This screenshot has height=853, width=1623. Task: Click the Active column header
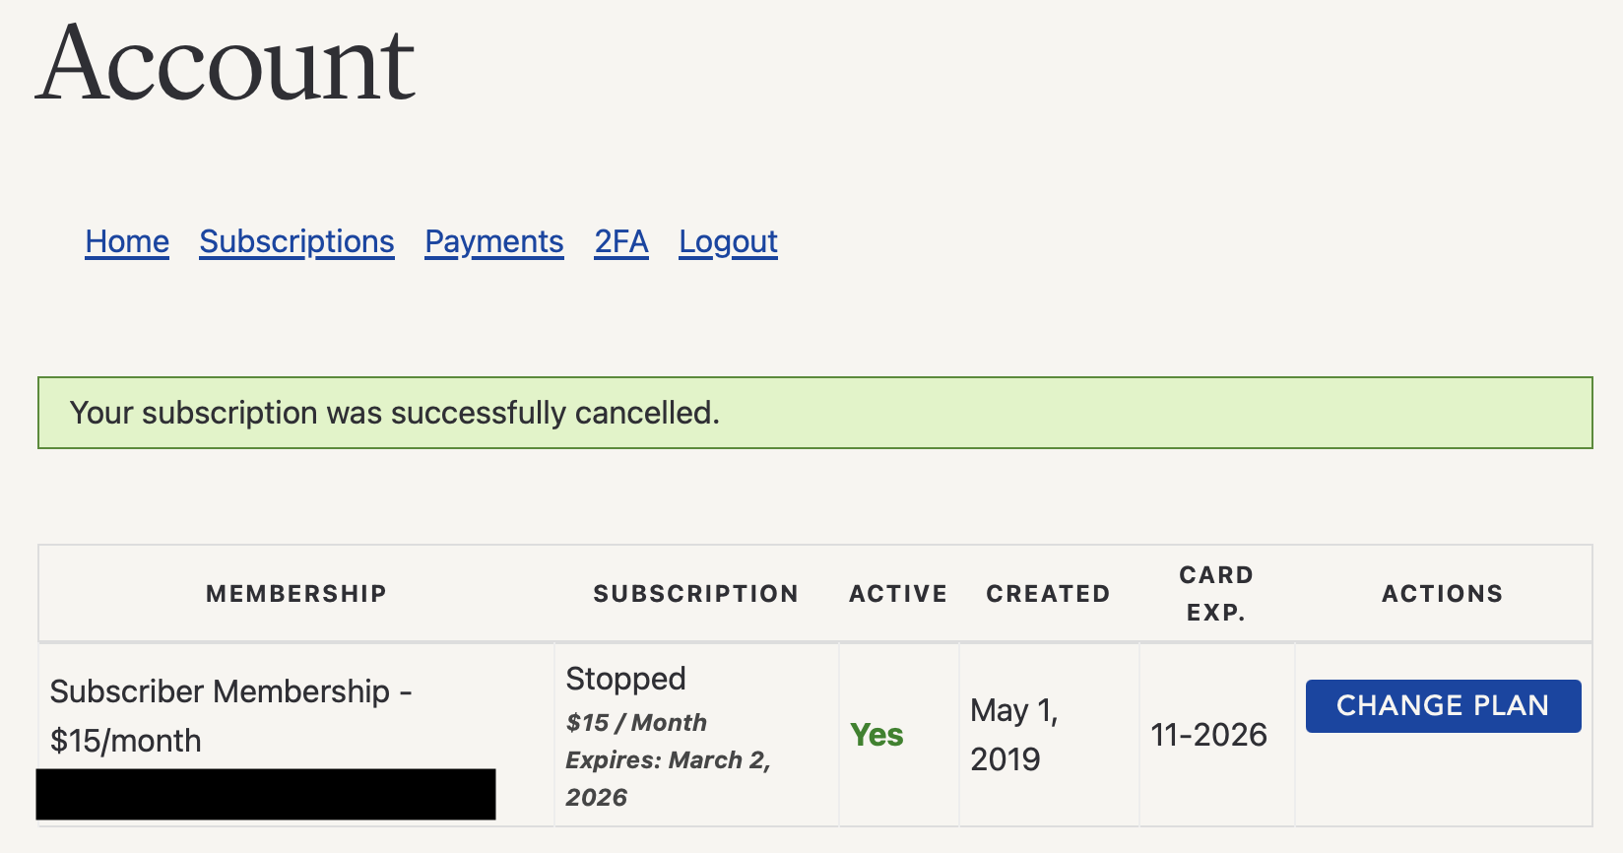click(x=898, y=594)
